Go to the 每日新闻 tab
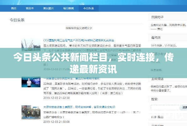The width and height of the screenshot is (187, 126). [68, 8]
